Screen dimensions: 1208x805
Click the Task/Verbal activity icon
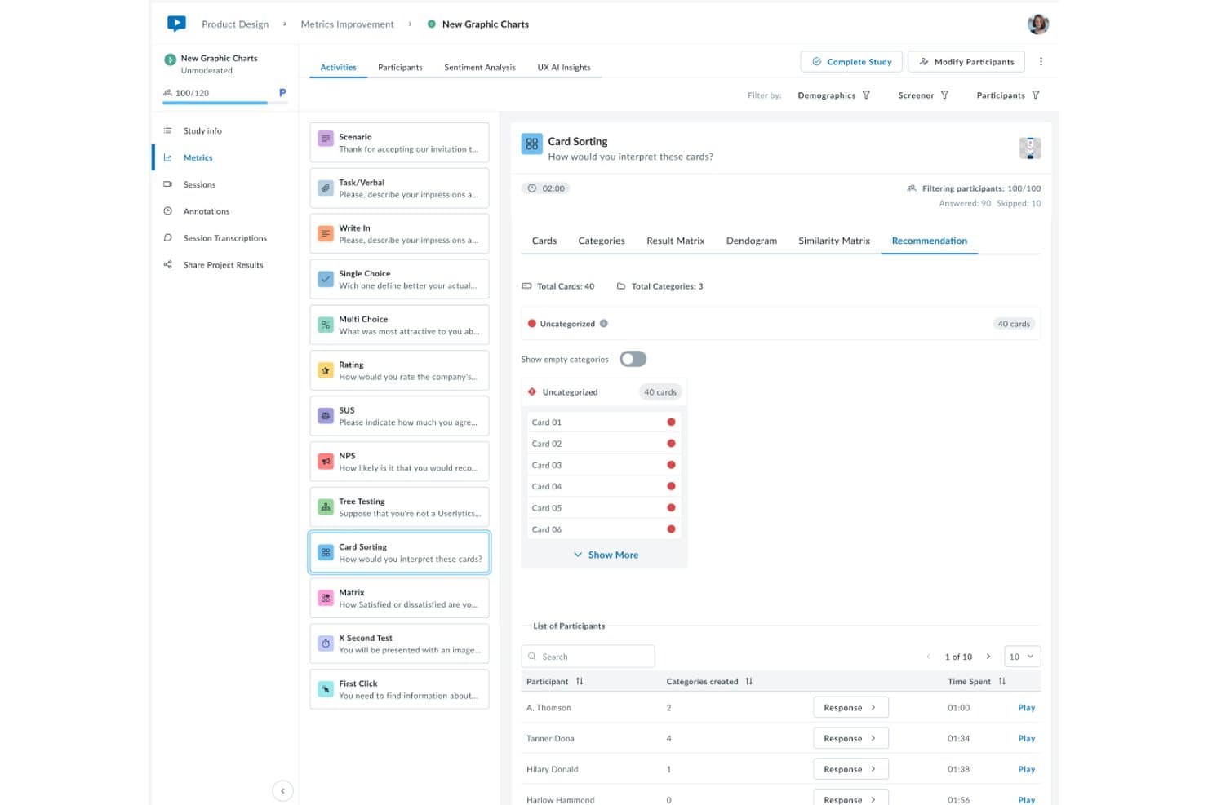326,188
